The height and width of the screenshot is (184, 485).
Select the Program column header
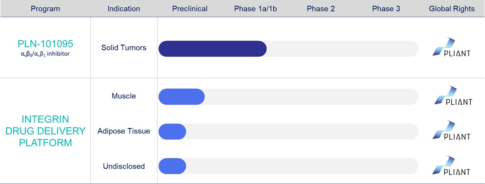pyautogui.click(x=45, y=9)
